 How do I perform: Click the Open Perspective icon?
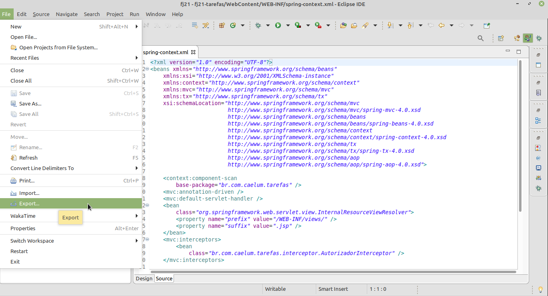(x=501, y=39)
